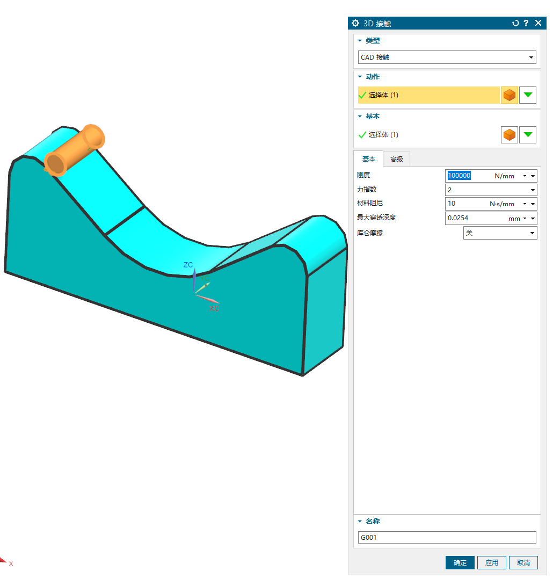Click the G001 name input field
Screen dimensions: 553x579
point(447,538)
